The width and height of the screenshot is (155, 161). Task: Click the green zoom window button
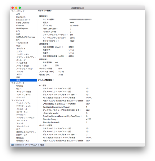click(x=20, y=8)
